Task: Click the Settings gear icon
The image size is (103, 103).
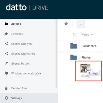Action: tap(6, 98)
